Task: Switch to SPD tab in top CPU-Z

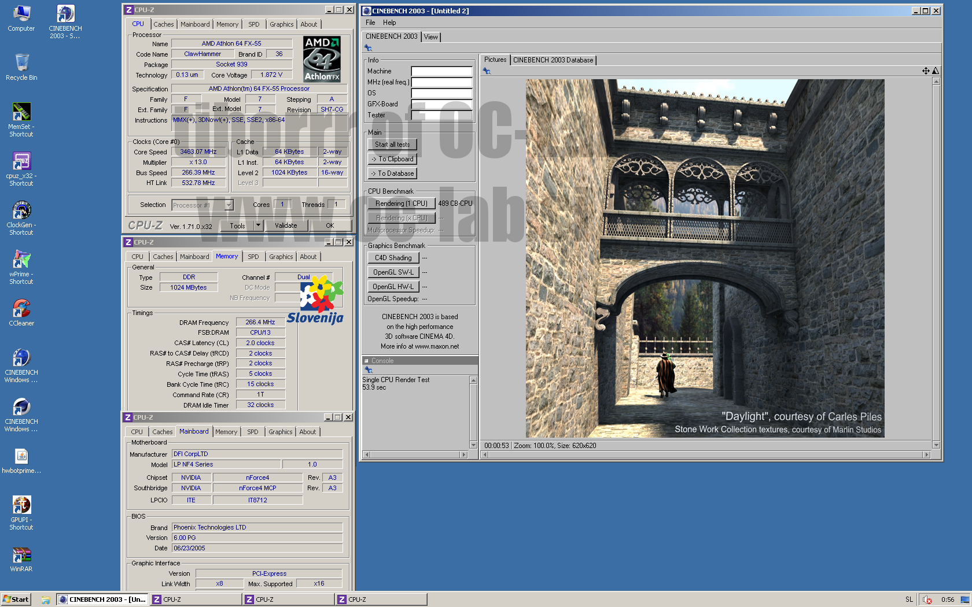Action: pos(253,24)
